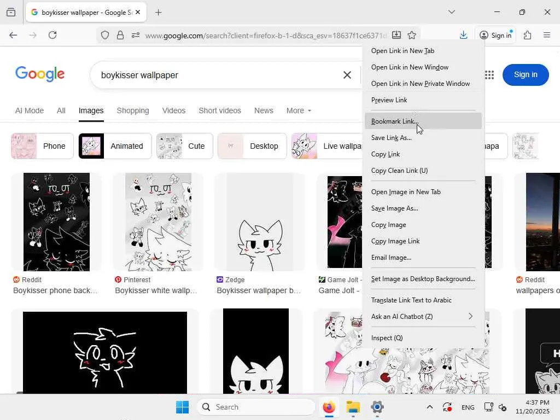Image resolution: width=560 pixels, height=420 pixels.
Task: Expand the list all tabs chevron
Action: point(452,12)
